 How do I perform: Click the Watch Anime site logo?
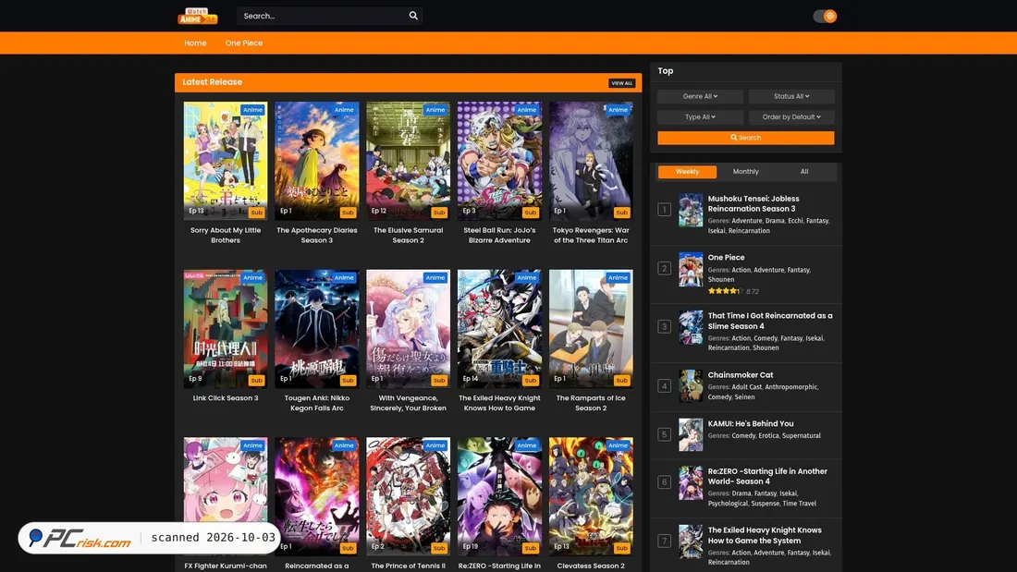(x=197, y=16)
